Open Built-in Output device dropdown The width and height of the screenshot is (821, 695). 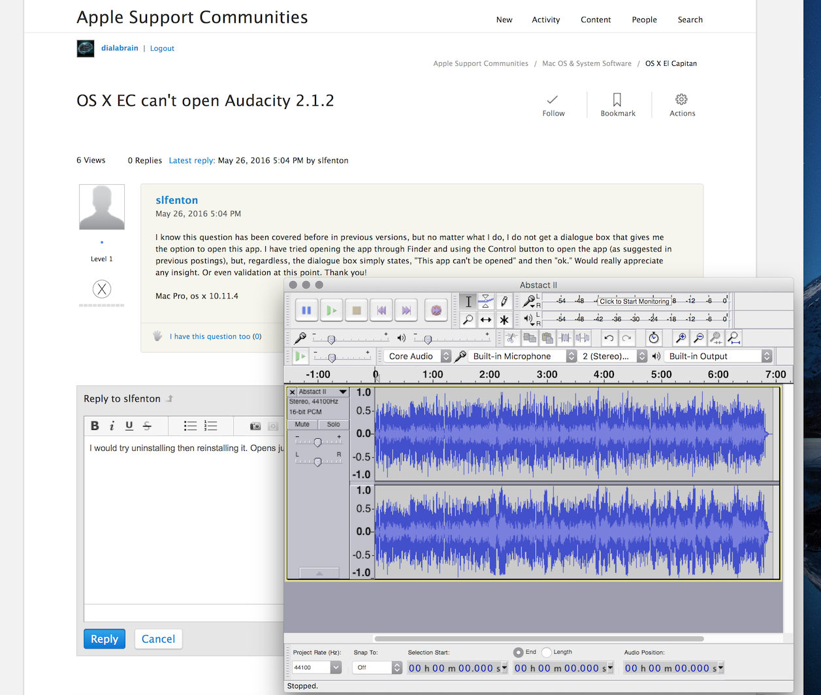point(718,356)
